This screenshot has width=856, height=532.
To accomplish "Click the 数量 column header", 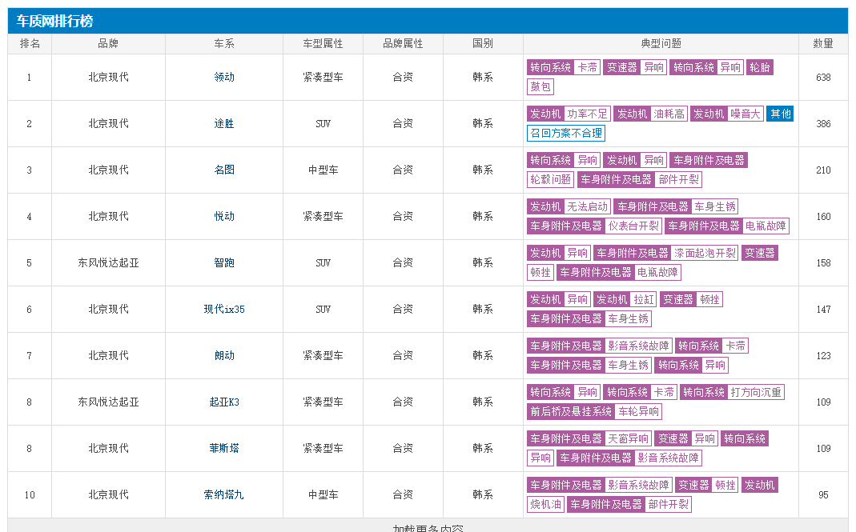I will pos(823,44).
